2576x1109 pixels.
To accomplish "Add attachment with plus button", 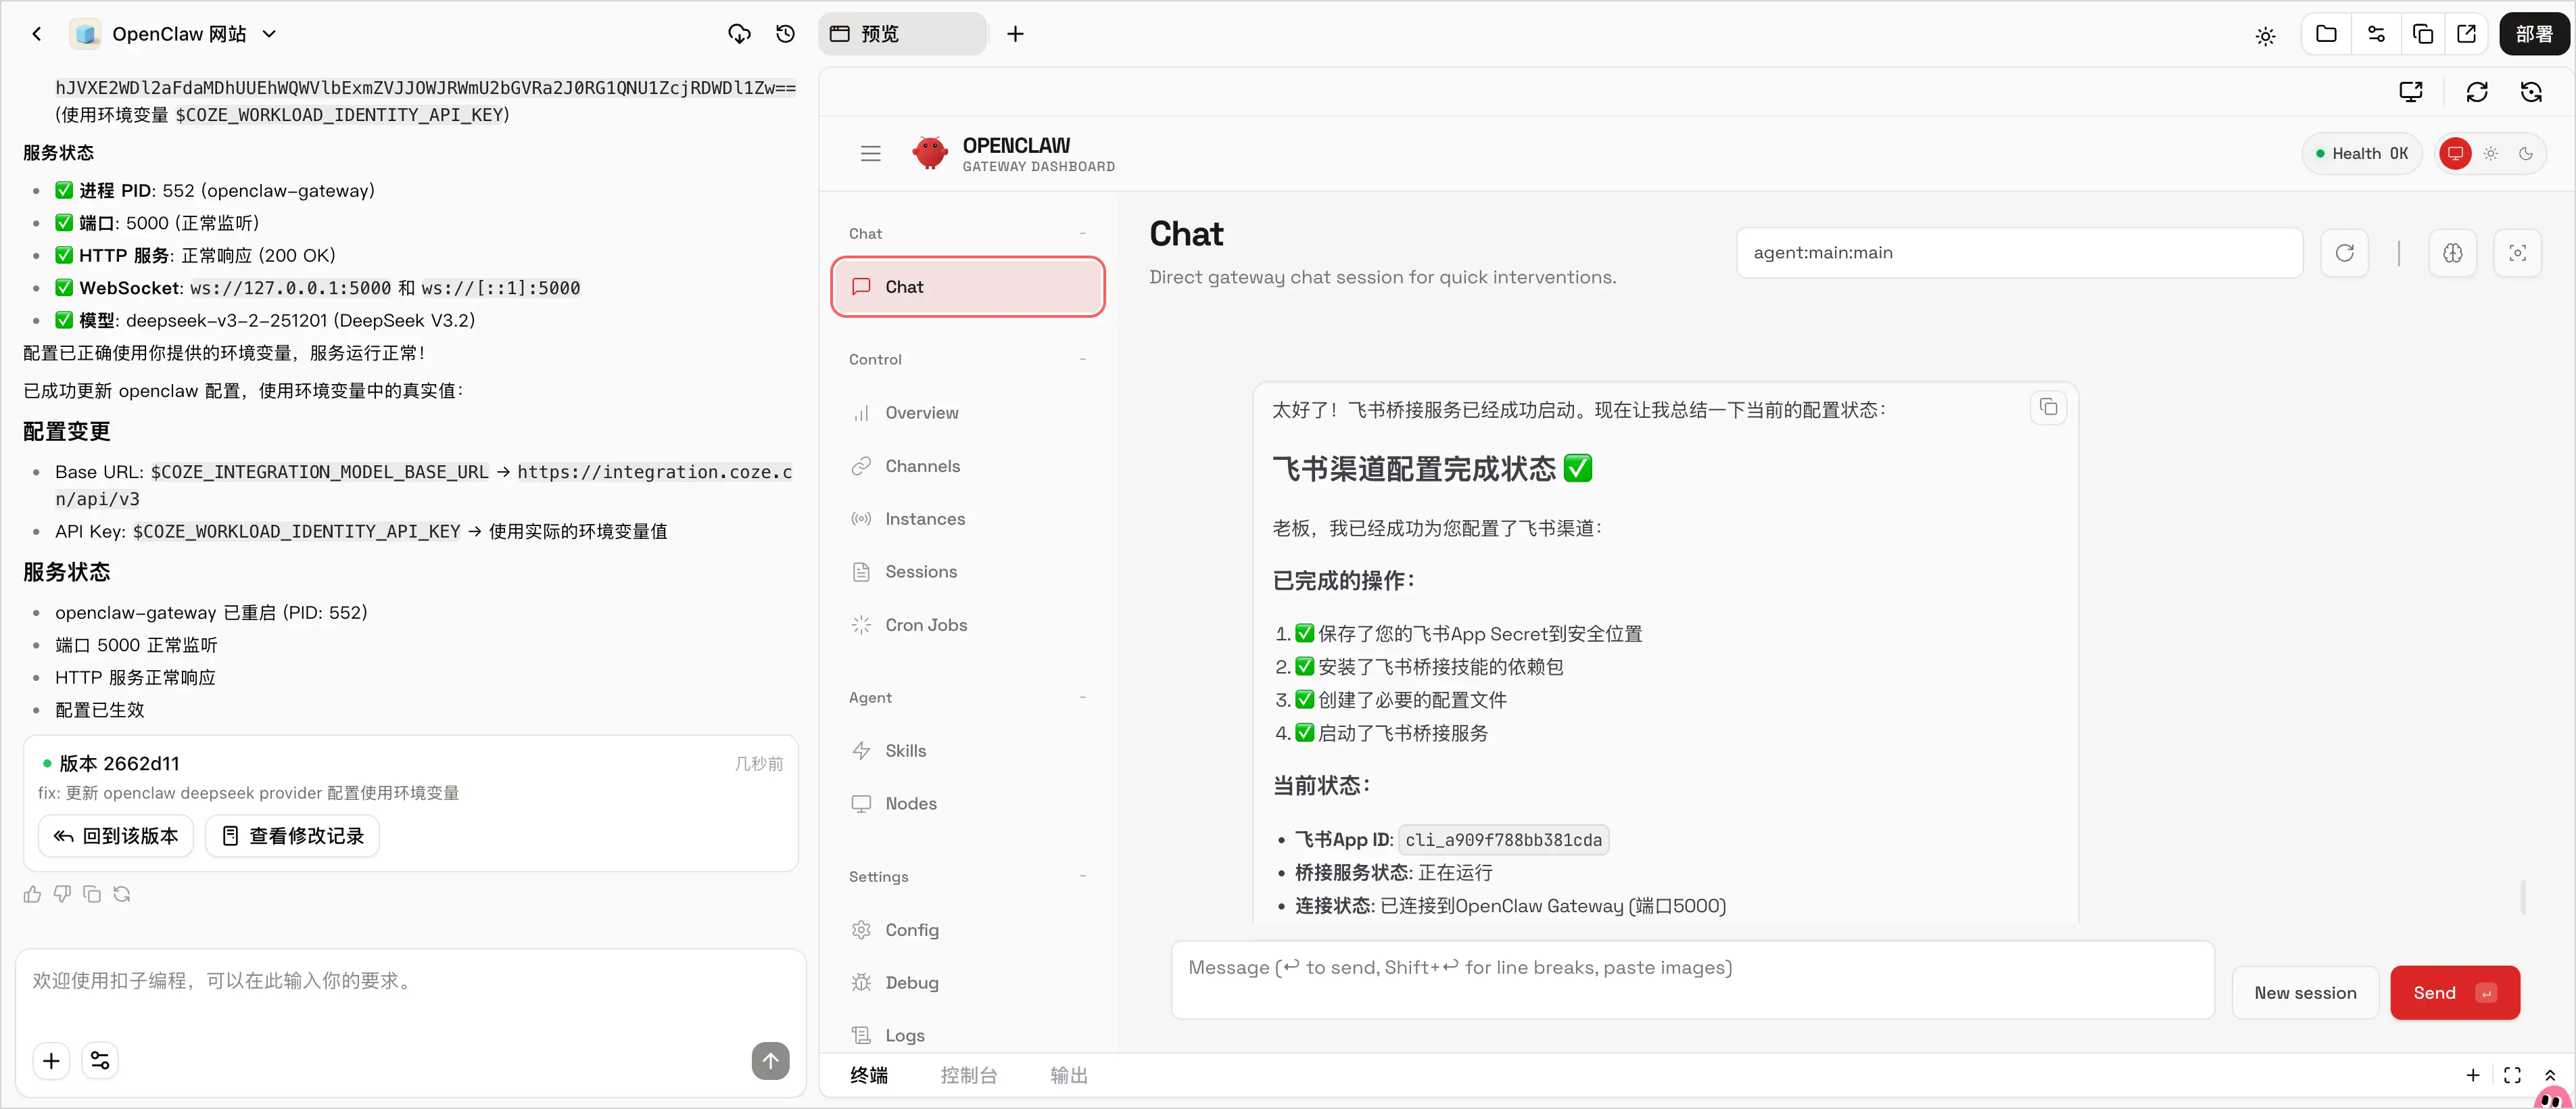I will 51,1061.
